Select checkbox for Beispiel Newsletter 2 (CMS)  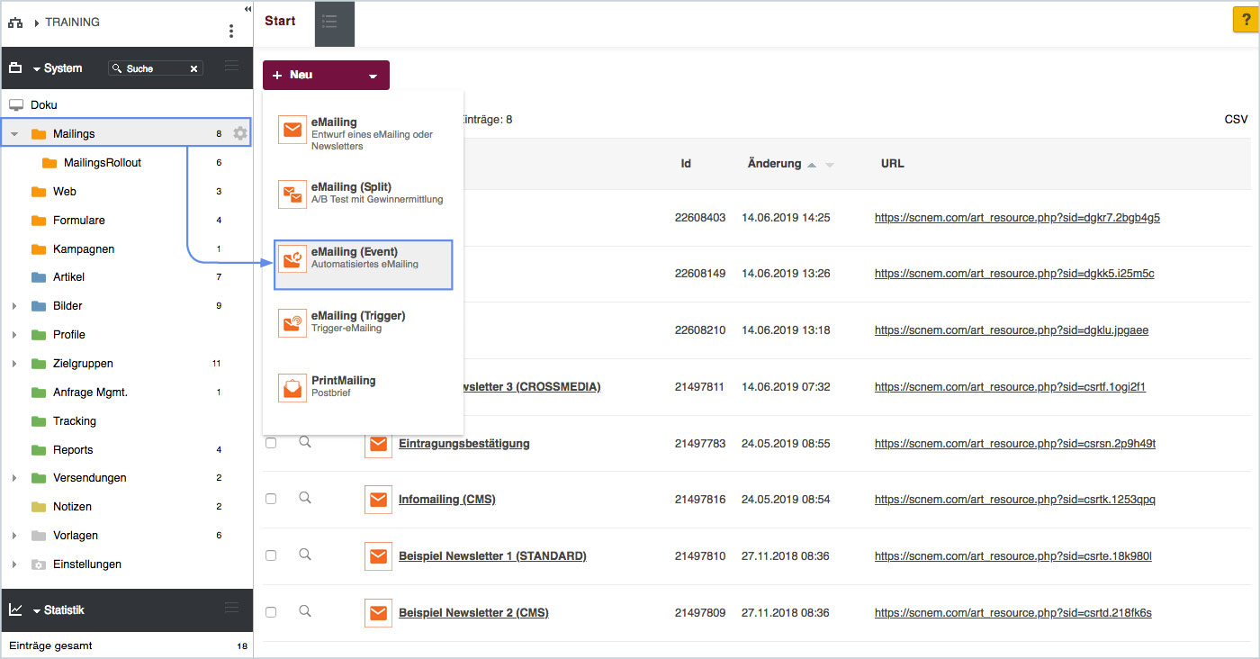271,612
